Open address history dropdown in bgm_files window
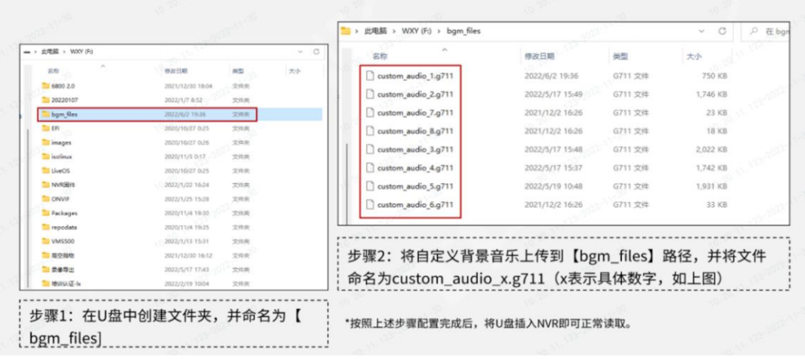Viewport: 805px width, 359px height. point(702,31)
